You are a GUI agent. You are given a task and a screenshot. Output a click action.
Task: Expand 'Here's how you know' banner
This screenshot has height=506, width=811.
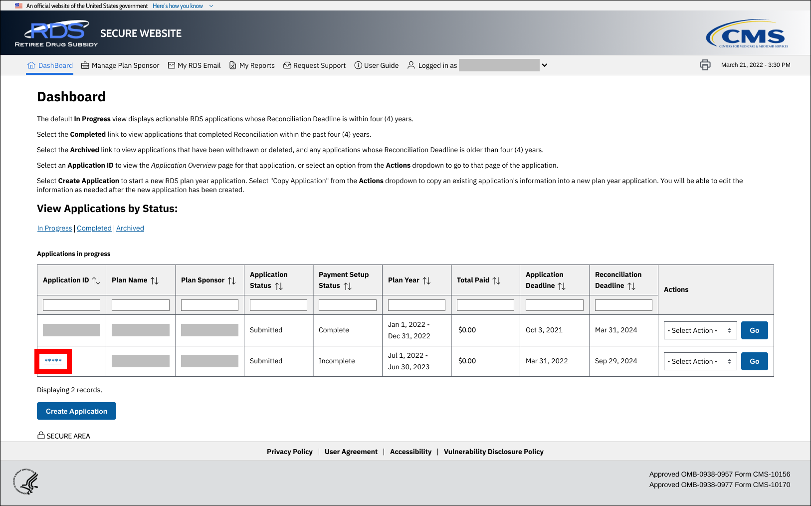pyautogui.click(x=183, y=6)
